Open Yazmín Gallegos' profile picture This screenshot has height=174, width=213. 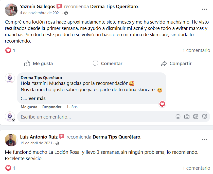(x=11, y=10)
